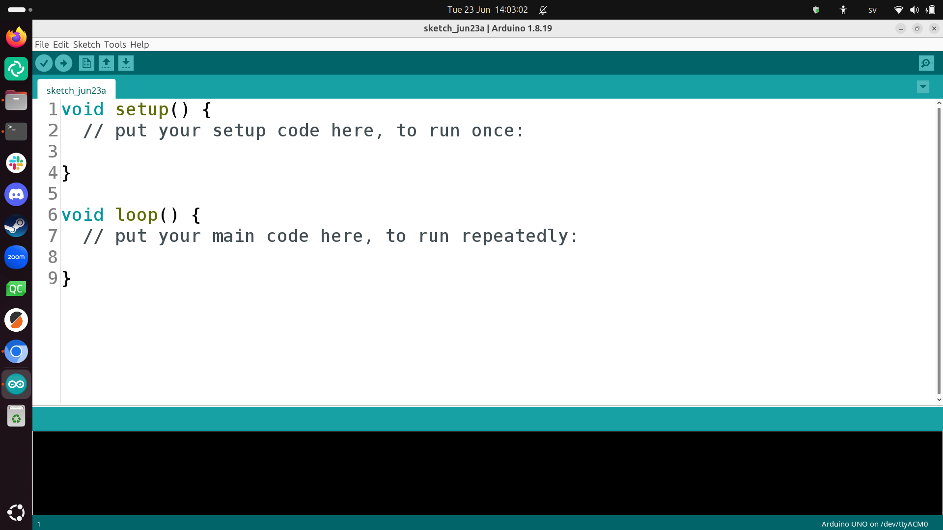This screenshot has height=530, width=943.
Task: Open Slack from the dock
Action: 16,163
